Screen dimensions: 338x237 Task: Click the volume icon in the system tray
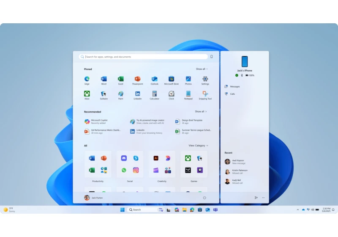click(313, 209)
